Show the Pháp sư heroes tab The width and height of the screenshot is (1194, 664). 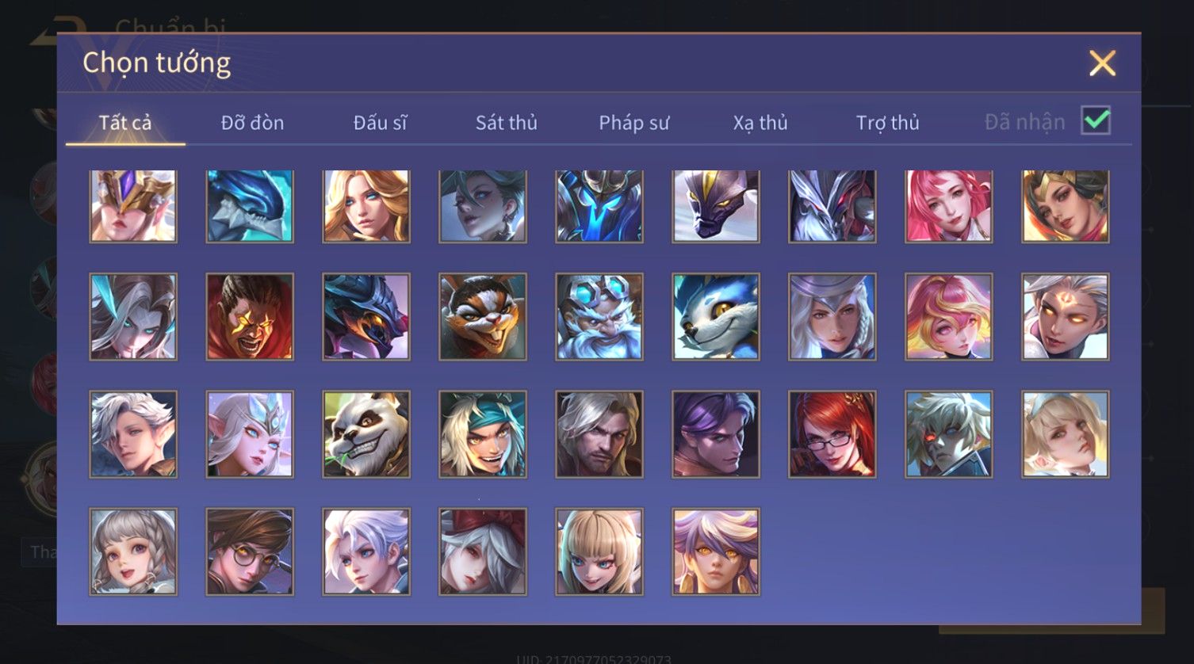[x=633, y=123]
